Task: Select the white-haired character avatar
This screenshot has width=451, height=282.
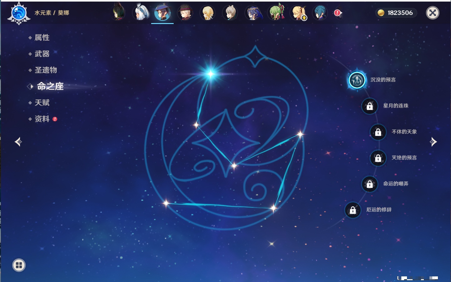Action: click(x=141, y=13)
